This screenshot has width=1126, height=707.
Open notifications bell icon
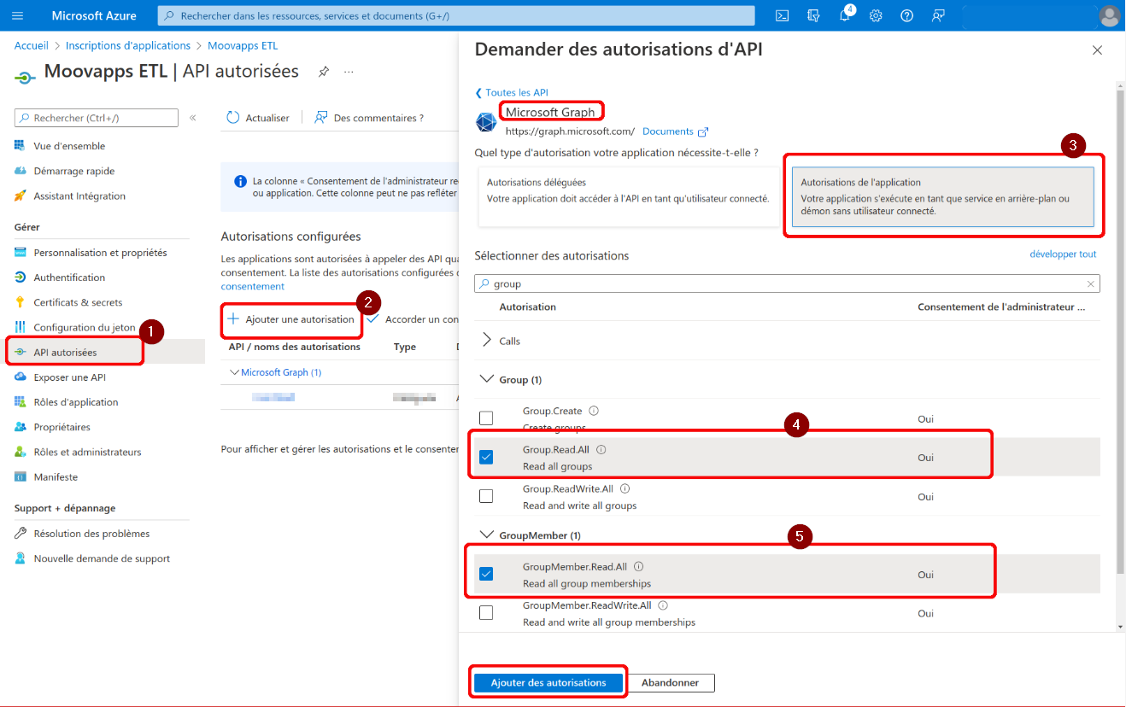tap(845, 15)
